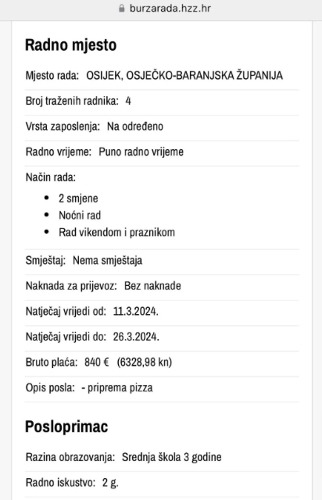Click the priprema pizza job description
322x500 pixels.
(120, 388)
